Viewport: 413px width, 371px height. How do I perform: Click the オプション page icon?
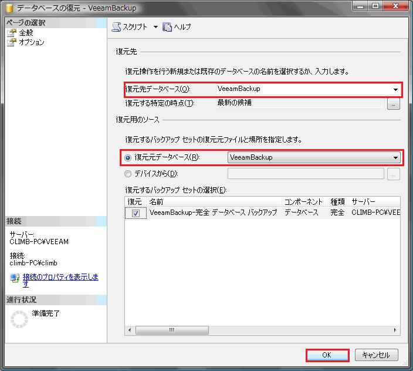[12, 42]
